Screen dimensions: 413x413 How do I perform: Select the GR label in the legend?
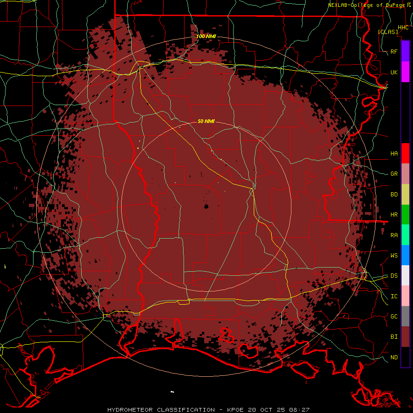[x=394, y=174]
